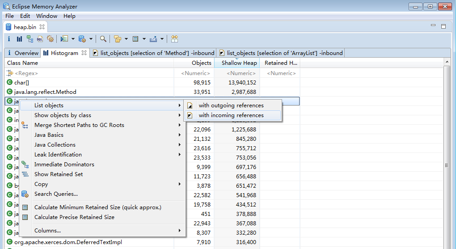Click the Class Name Regex filter field
Image resolution: width=456 pixels, height=249 pixels.
(x=89, y=73)
